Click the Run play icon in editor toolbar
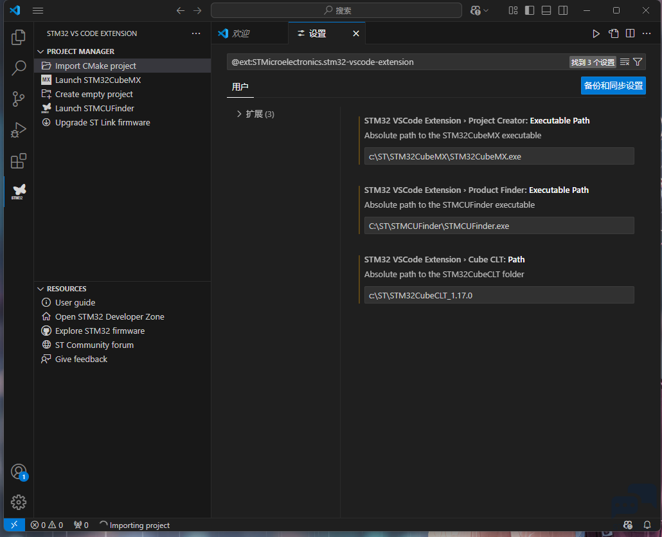 [x=596, y=33]
